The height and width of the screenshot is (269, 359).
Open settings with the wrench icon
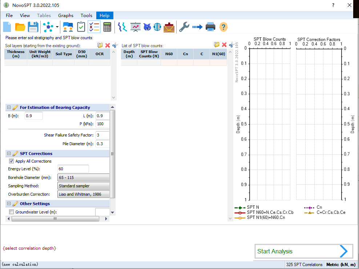(184, 27)
